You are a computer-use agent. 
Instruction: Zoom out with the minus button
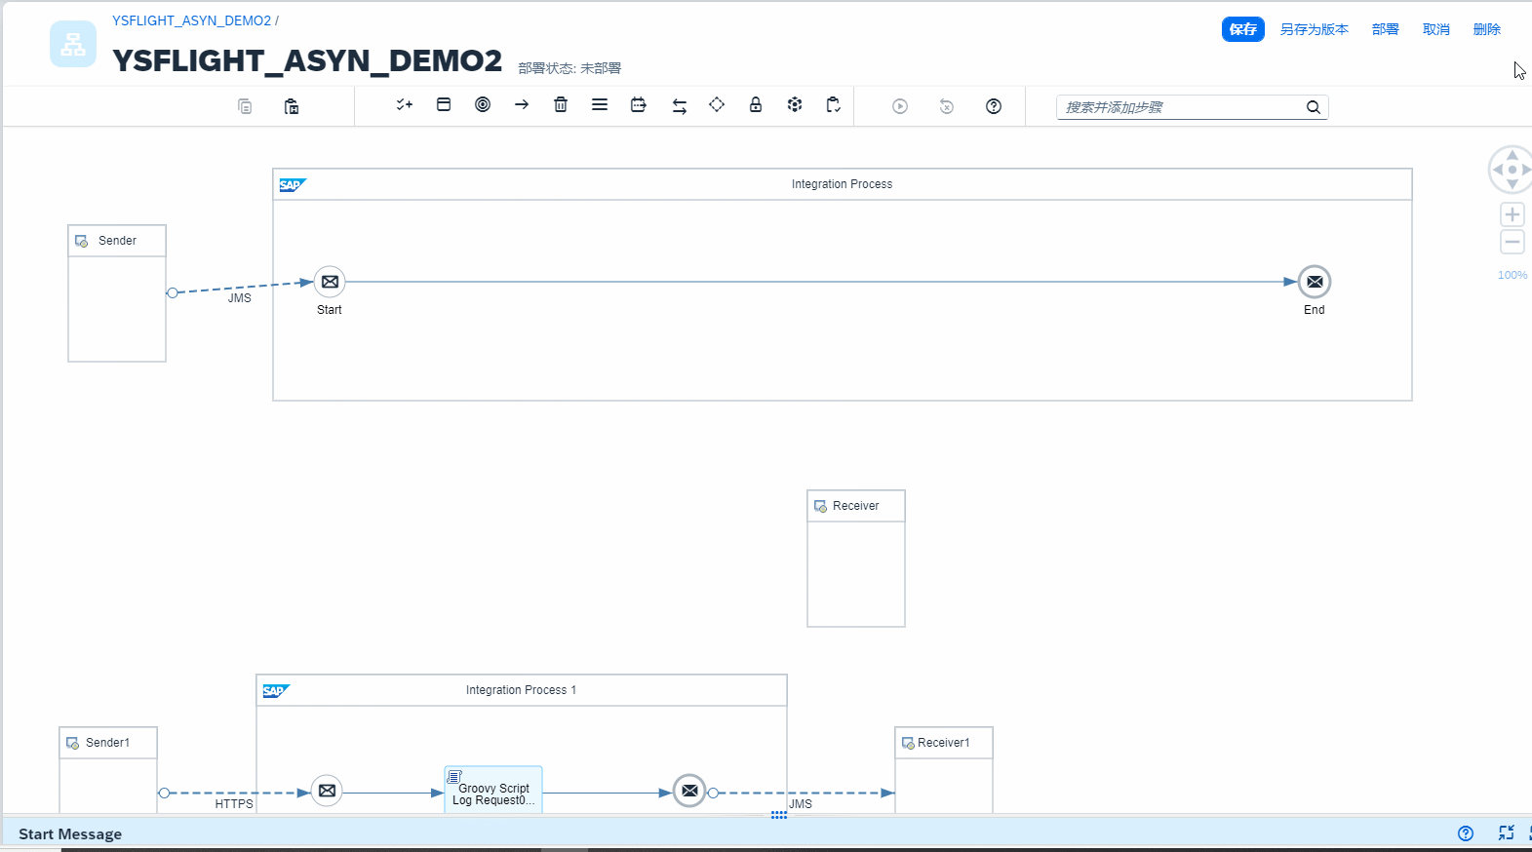[x=1512, y=242]
